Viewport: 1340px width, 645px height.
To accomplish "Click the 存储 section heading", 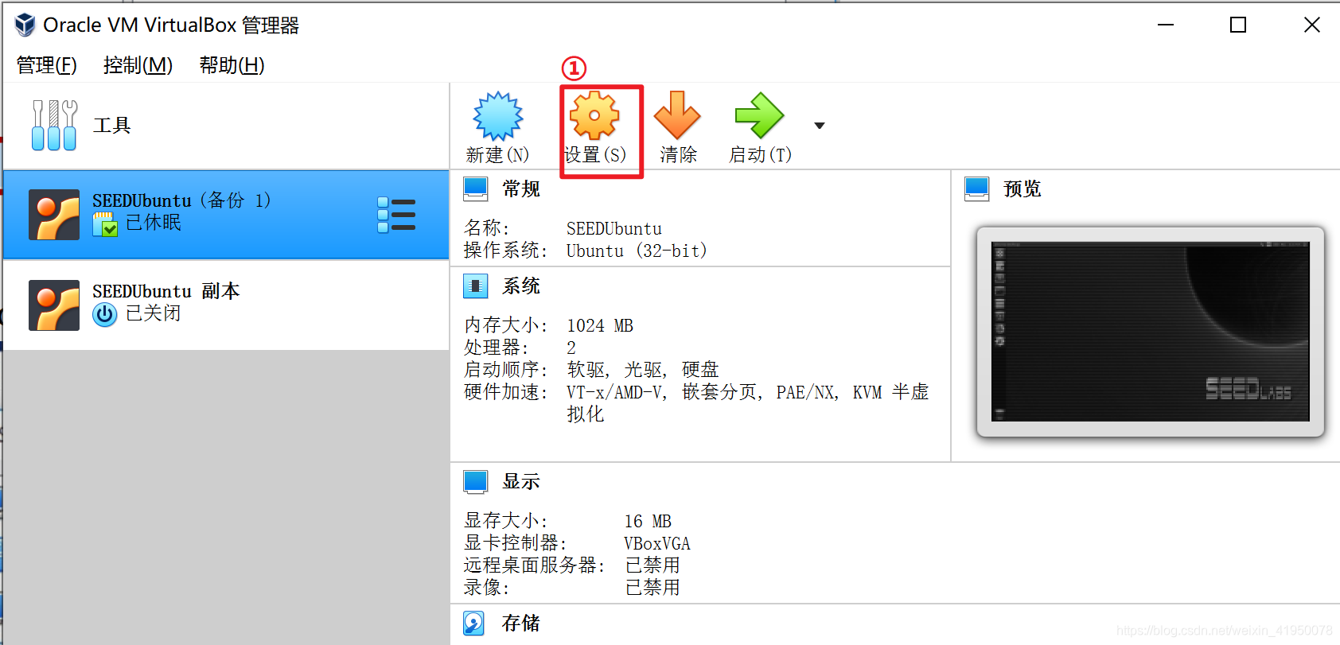I will tap(521, 624).
